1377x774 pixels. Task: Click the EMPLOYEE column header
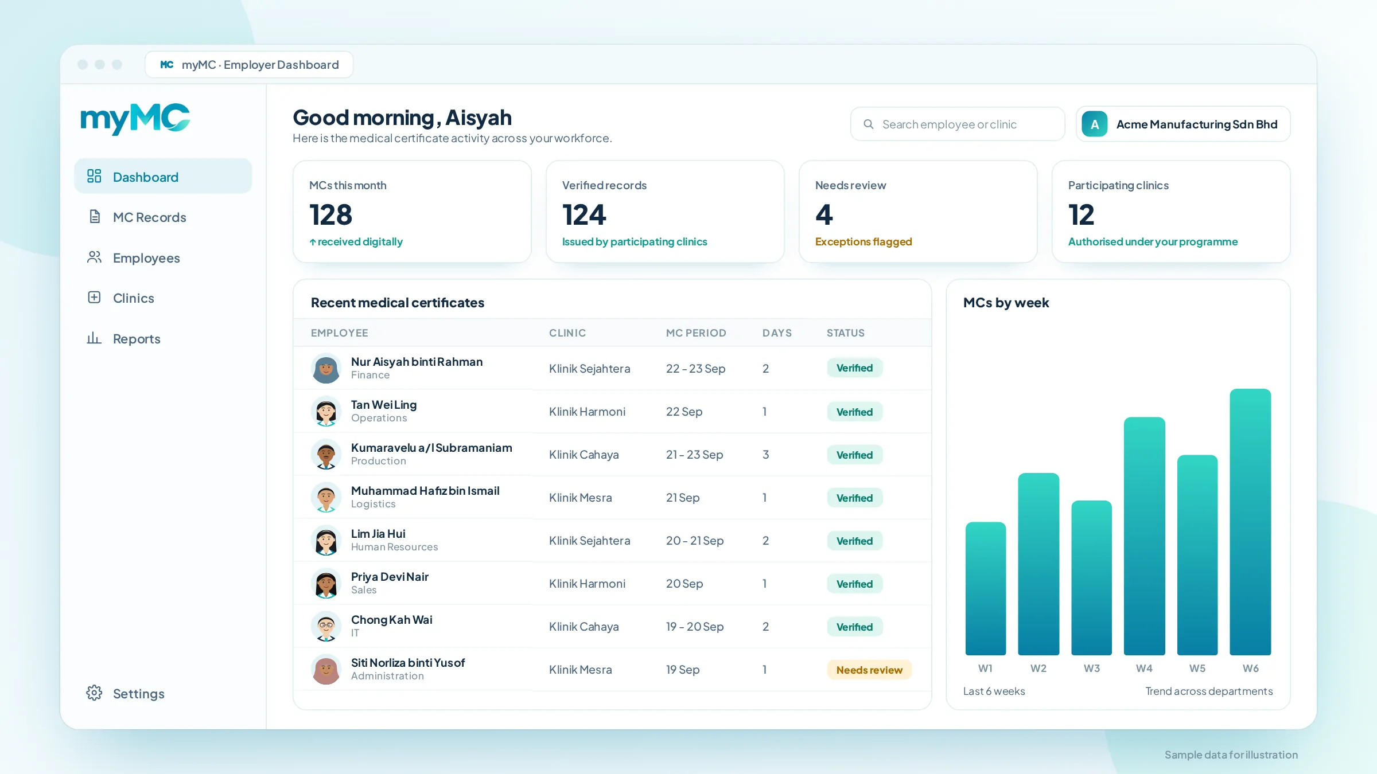(340, 333)
